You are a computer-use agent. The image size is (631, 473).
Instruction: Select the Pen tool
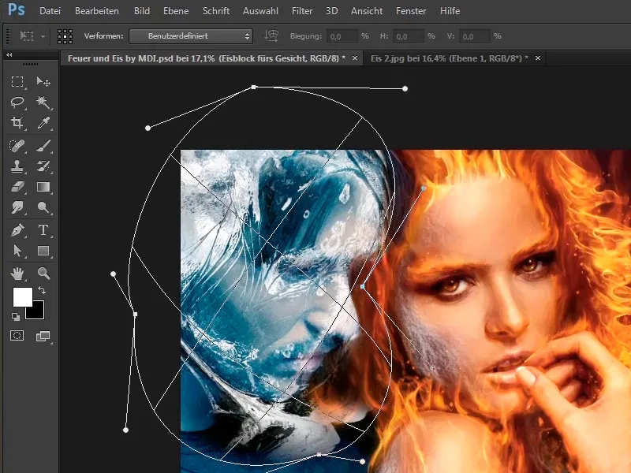click(17, 230)
